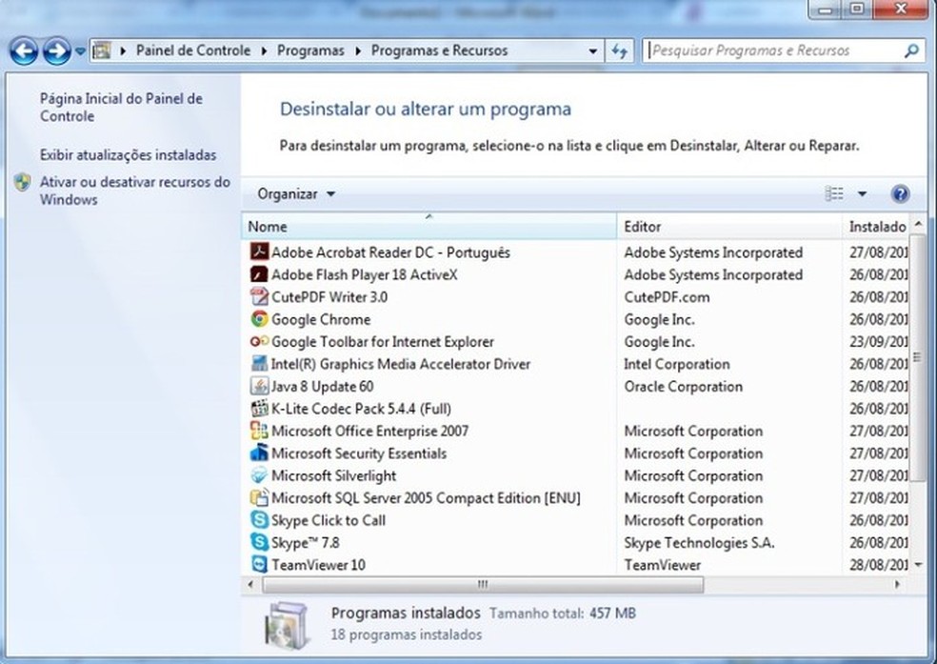Screen dimensions: 937x664
Task: Click Painel de Controle in breadcrumb
Action: [x=193, y=50]
